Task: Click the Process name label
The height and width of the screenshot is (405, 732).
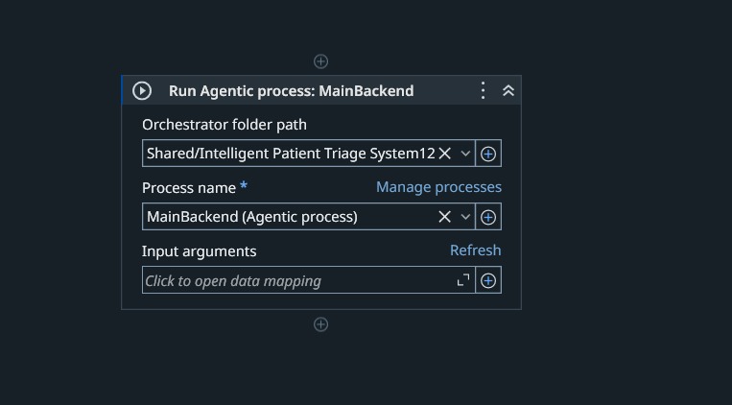Action: point(189,188)
